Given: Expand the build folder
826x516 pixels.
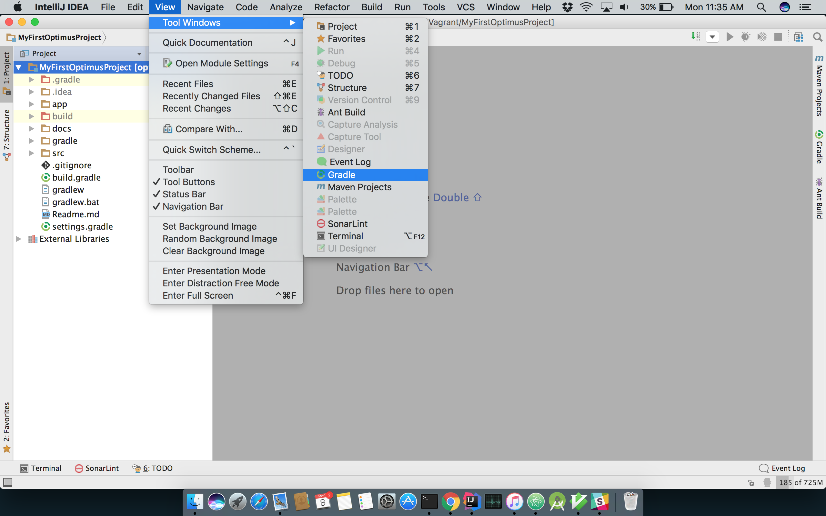Looking at the screenshot, I should coord(31,116).
